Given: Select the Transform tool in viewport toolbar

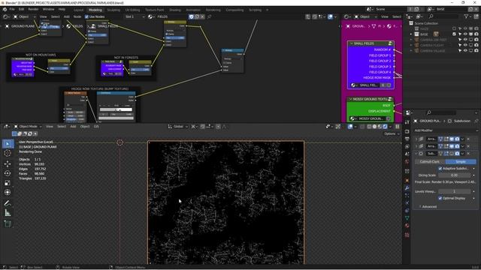Looking at the screenshot, I should point(8,192).
